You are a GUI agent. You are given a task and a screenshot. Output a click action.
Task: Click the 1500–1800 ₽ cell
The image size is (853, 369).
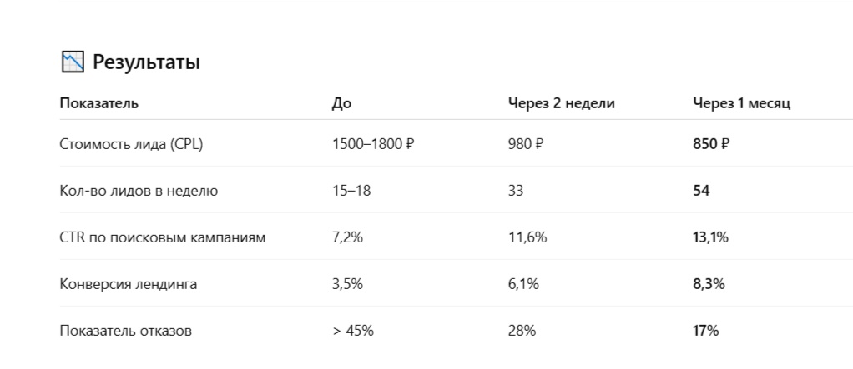373,144
